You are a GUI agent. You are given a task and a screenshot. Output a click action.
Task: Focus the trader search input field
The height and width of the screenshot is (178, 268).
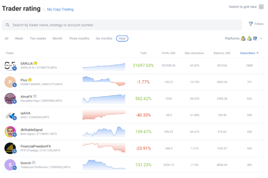coord(122,25)
